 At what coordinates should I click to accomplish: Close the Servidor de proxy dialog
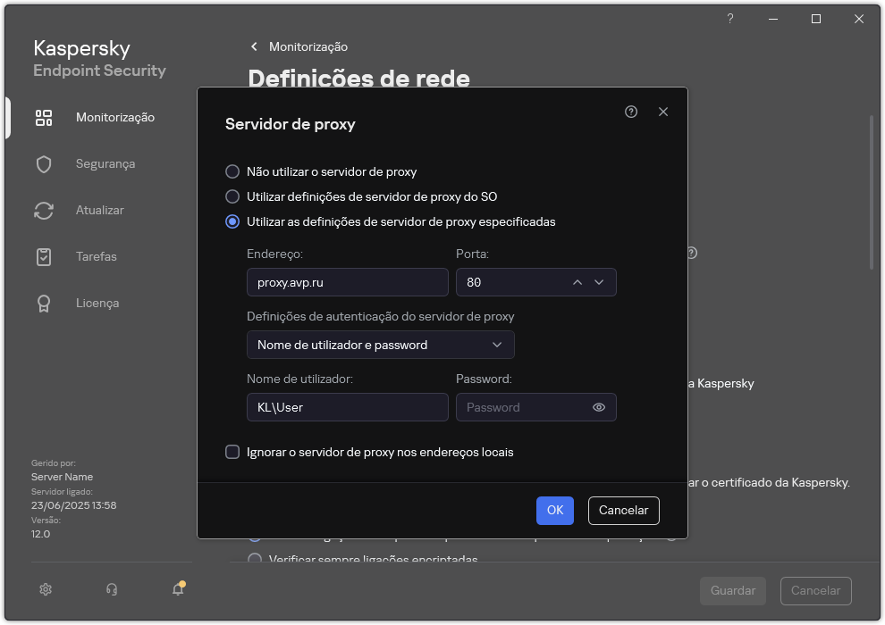(x=663, y=112)
